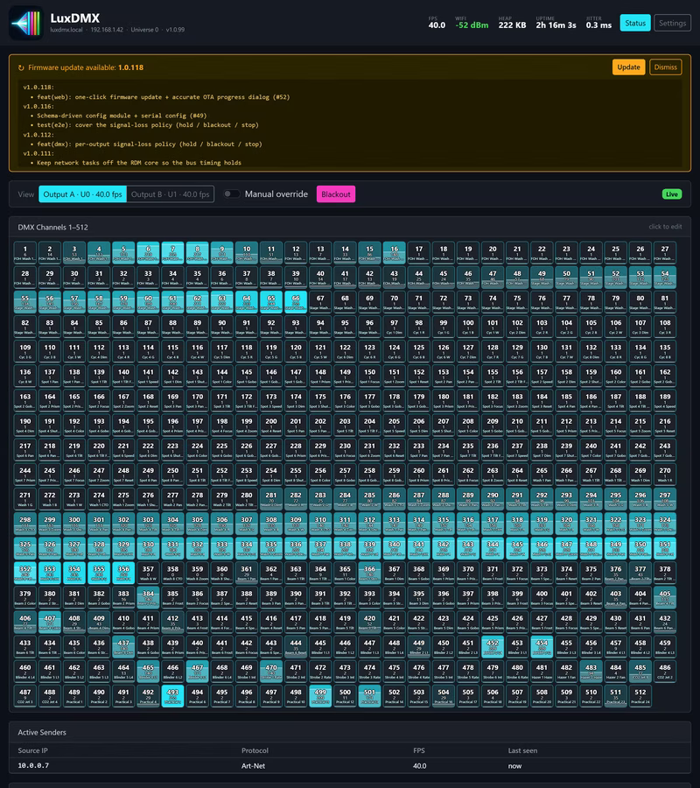Select DMX channel 136 cell
The width and height of the screenshot is (700, 788).
pyautogui.click(x=25, y=376)
